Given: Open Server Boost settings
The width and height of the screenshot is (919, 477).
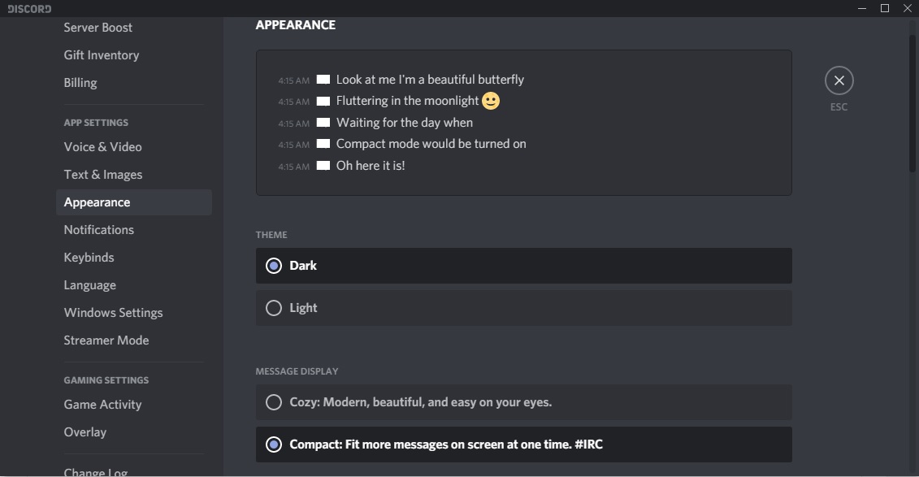Looking at the screenshot, I should click(98, 28).
